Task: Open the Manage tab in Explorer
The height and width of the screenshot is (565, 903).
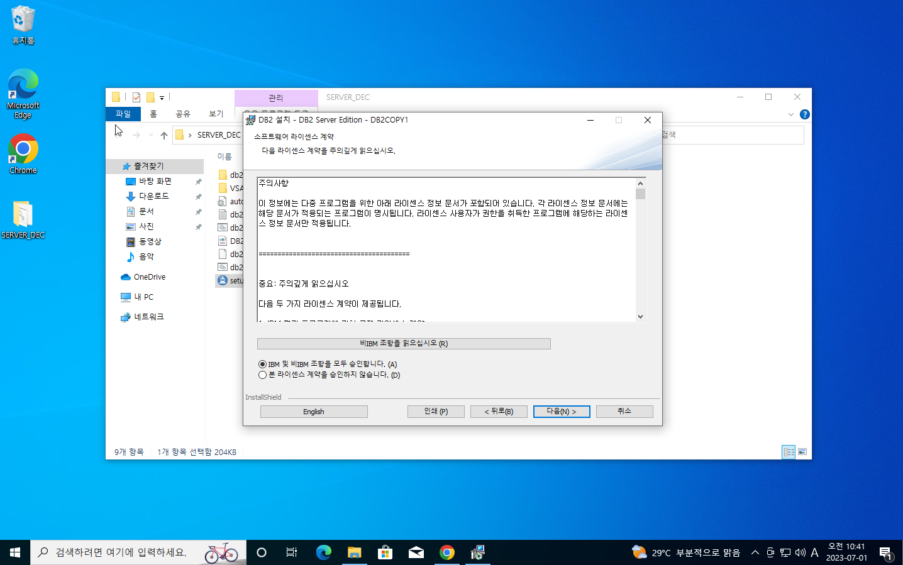Action: tap(276, 98)
